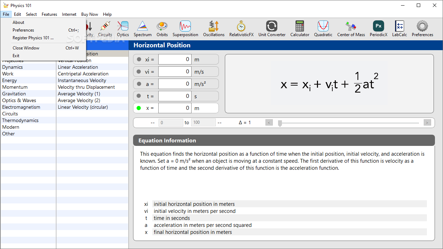The width and height of the screenshot is (443, 249).
Task: Open the Orbits simulator
Action: 162,29
